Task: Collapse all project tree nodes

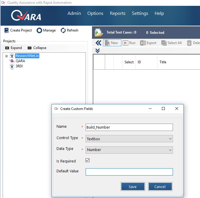Action: [x=37, y=48]
